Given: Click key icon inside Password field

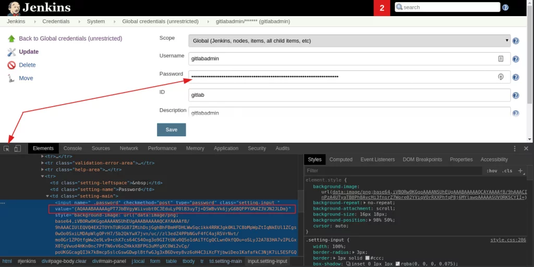Looking at the screenshot, I should point(501,77).
